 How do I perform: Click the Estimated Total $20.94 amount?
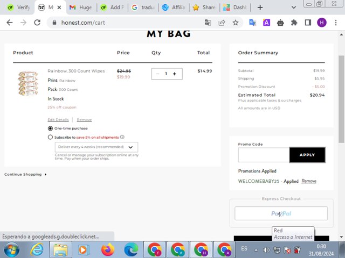point(317,95)
